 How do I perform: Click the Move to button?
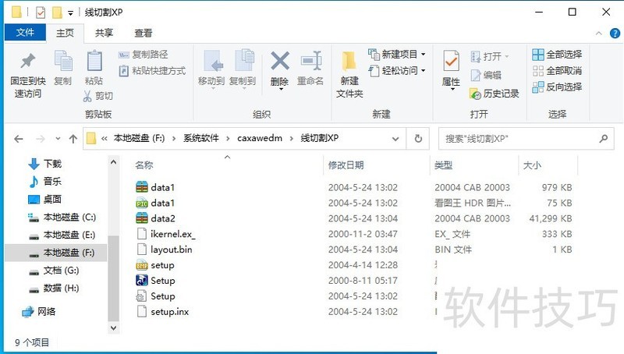[211, 69]
